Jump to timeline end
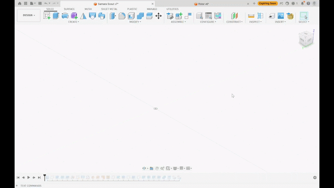334x188 pixels. point(39,177)
